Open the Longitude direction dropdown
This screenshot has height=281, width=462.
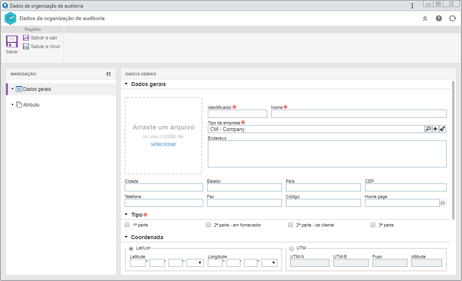point(269,263)
